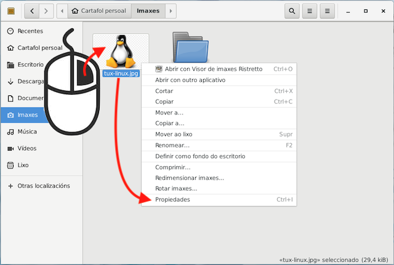The width and height of the screenshot is (394, 265).
Task: Open Lixo trash in the sidebar
Action: pyautogui.click(x=24, y=165)
